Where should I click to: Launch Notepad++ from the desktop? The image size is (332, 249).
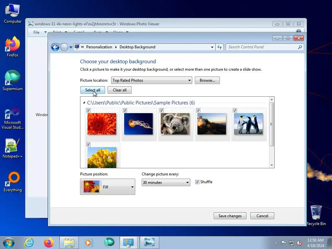point(13,148)
